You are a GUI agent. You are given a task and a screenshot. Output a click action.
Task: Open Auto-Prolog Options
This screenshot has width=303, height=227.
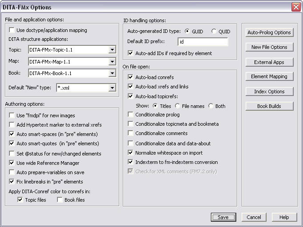click(269, 32)
